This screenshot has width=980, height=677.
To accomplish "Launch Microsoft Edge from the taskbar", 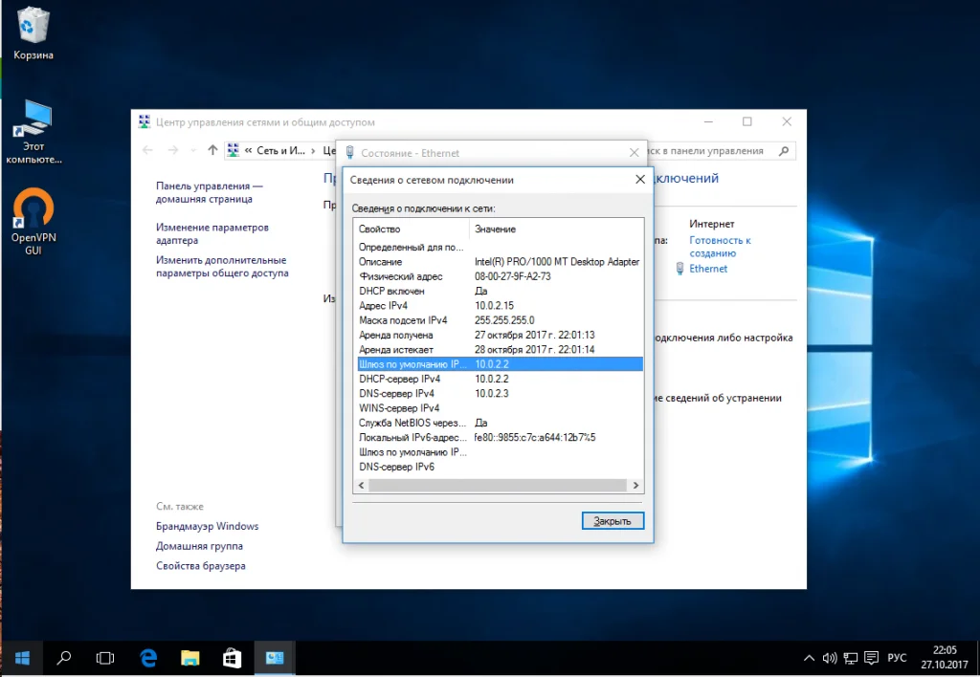I will [x=148, y=658].
